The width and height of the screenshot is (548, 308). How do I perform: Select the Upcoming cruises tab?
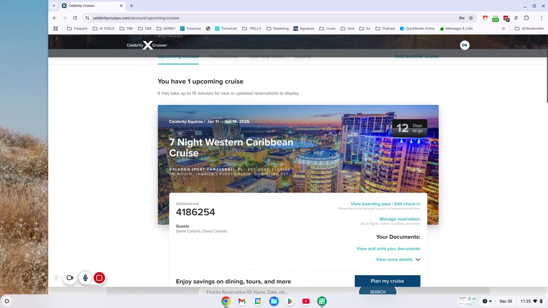point(178,56)
